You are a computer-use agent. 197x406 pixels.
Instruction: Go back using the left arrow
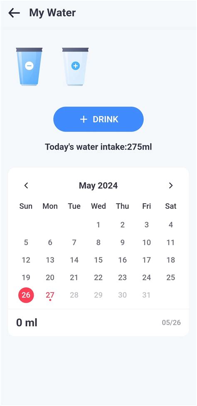[14, 12]
